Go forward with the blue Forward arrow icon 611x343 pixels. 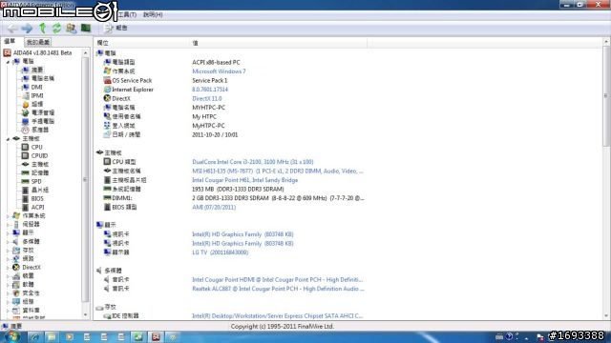(27, 28)
